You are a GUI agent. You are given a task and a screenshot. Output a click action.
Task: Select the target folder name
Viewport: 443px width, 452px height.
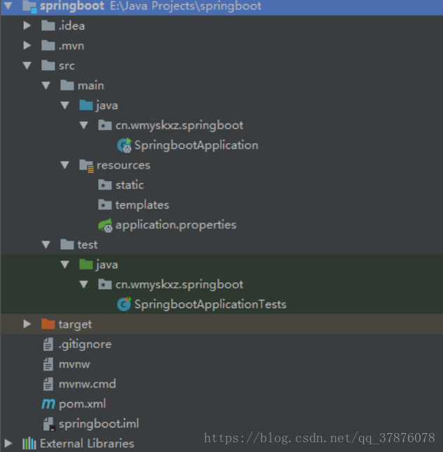tap(75, 324)
